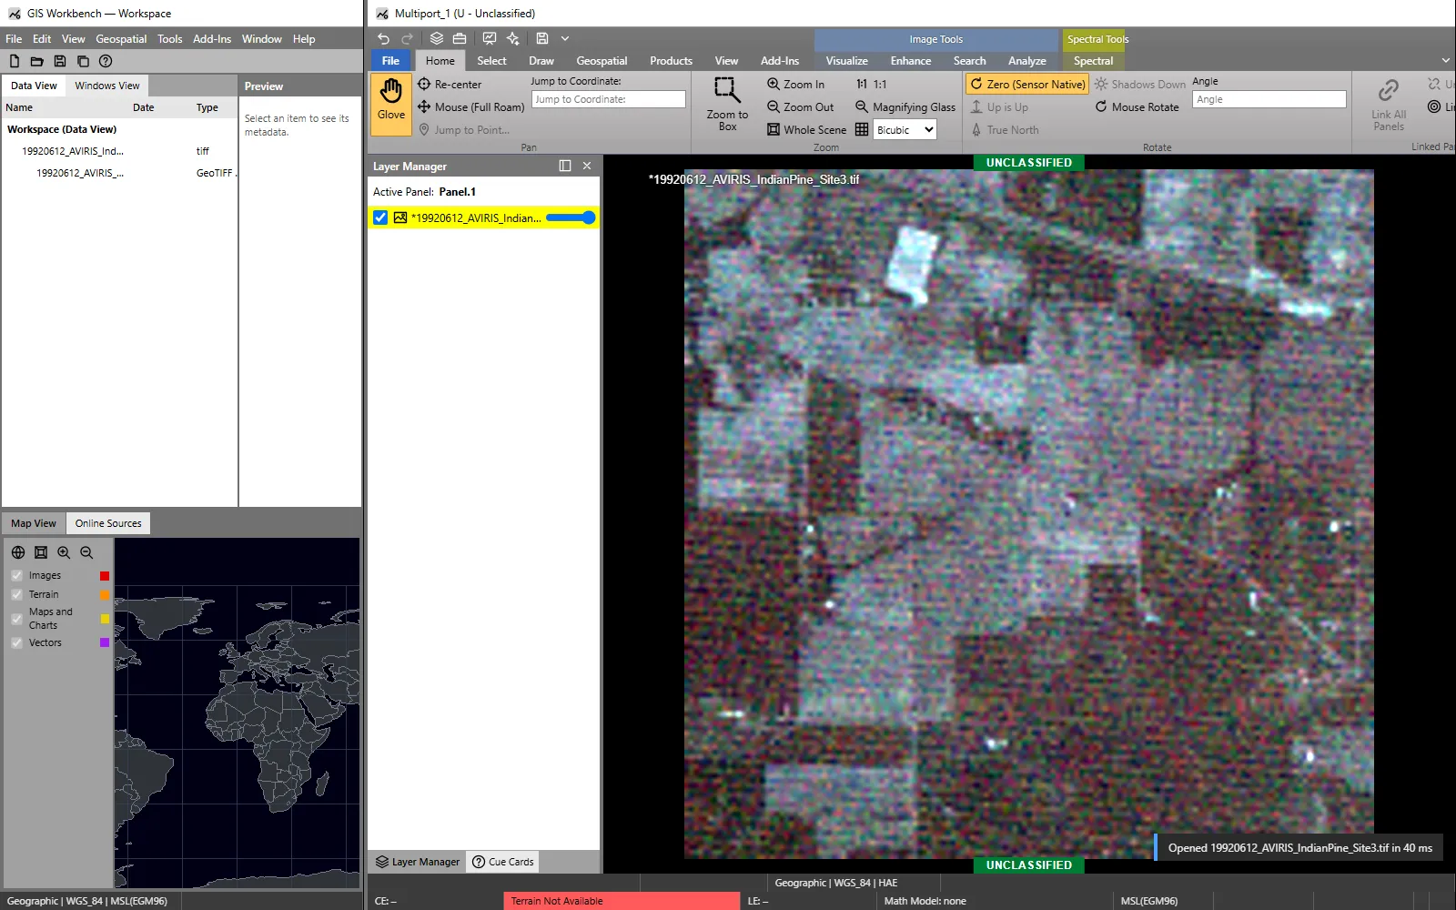
Task: Uncheck the 19920612_AVIRIS_Indian layer visibility checkbox
Action: coord(380,217)
